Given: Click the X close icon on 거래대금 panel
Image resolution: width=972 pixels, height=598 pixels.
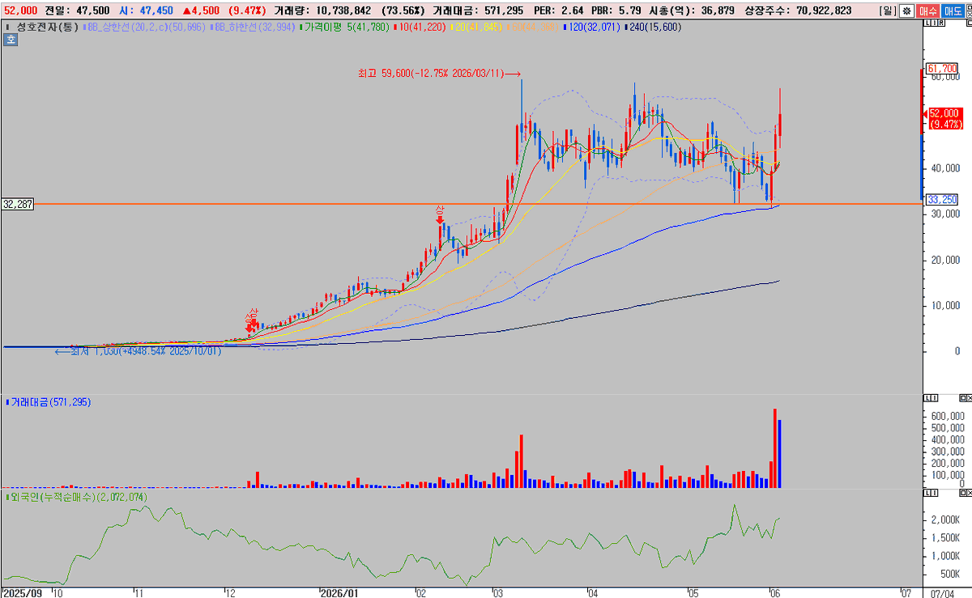Looking at the screenshot, I should click(x=970, y=398).
